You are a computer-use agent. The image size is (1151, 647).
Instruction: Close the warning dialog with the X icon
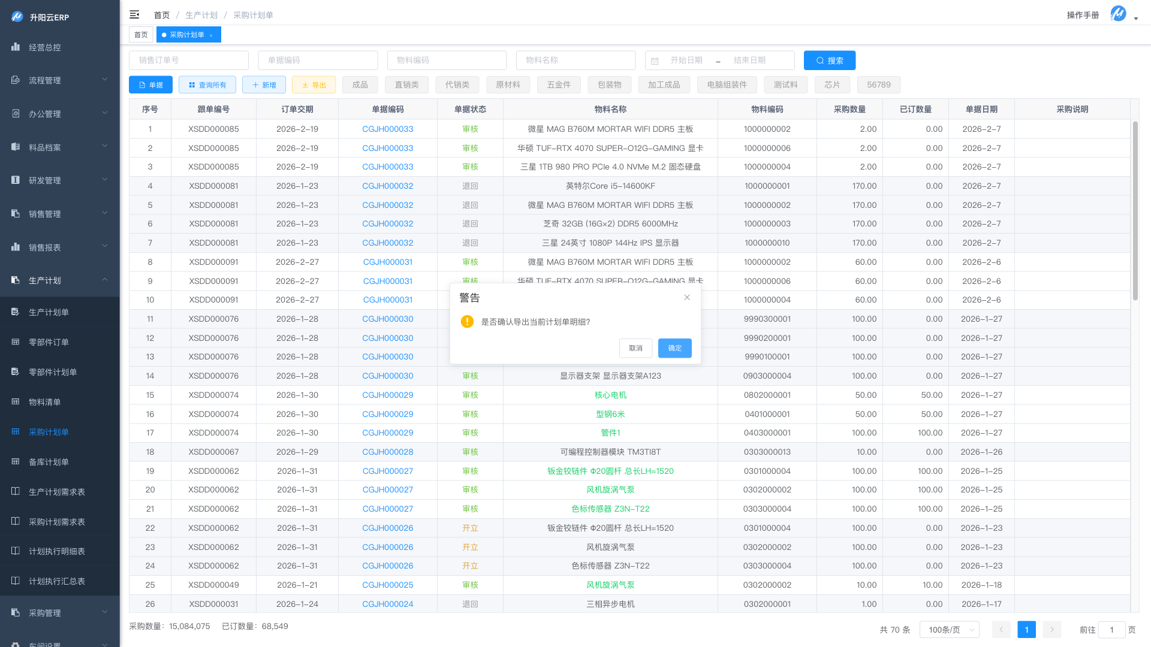[x=687, y=298]
